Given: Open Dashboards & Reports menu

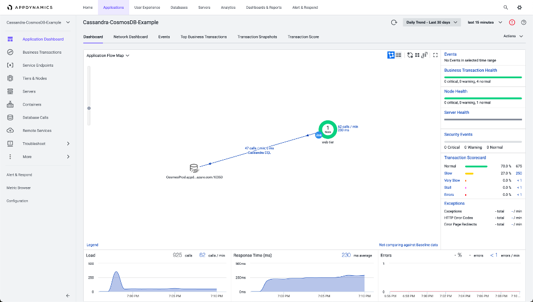Looking at the screenshot, I should pyautogui.click(x=264, y=8).
